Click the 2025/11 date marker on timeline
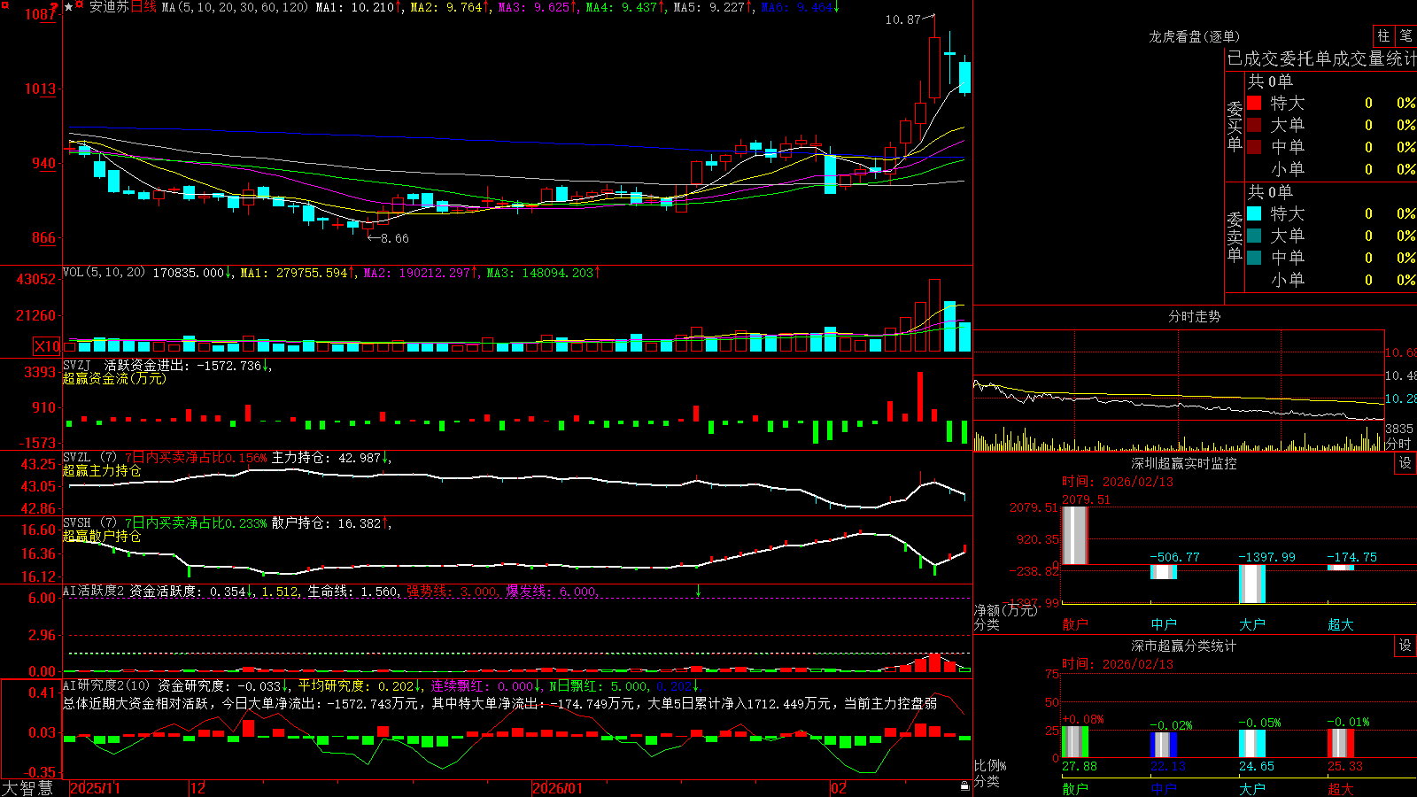Image resolution: width=1417 pixels, height=797 pixels. point(95,788)
